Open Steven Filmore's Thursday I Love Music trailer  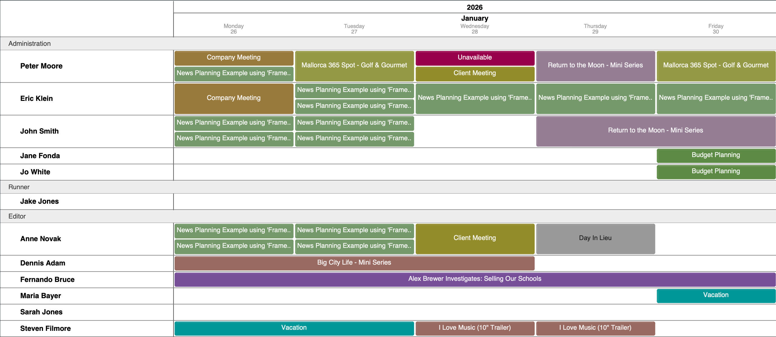coord(595,328)
